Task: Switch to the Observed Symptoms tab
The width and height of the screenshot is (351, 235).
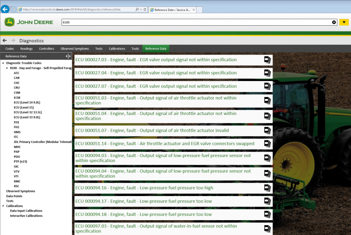Action: [x=75, y=48]
